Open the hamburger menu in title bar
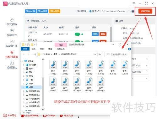157x119 pixels. point(134,3)
